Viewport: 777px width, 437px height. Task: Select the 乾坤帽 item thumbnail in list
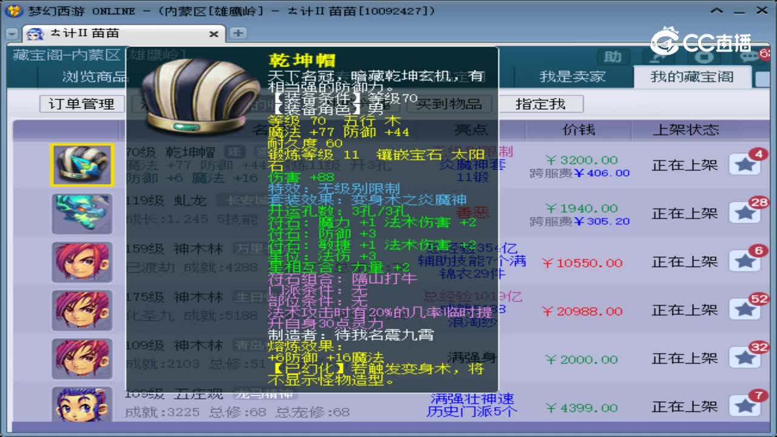pyautogui.click(x=82, y=164)
